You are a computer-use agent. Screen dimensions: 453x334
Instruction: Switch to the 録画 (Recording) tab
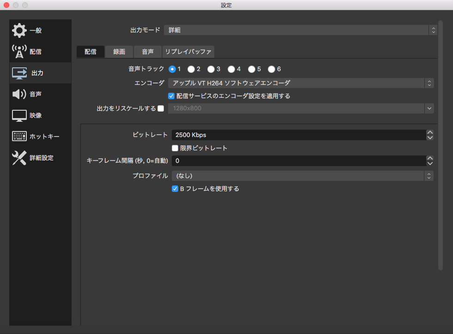[x=118, y=52]
